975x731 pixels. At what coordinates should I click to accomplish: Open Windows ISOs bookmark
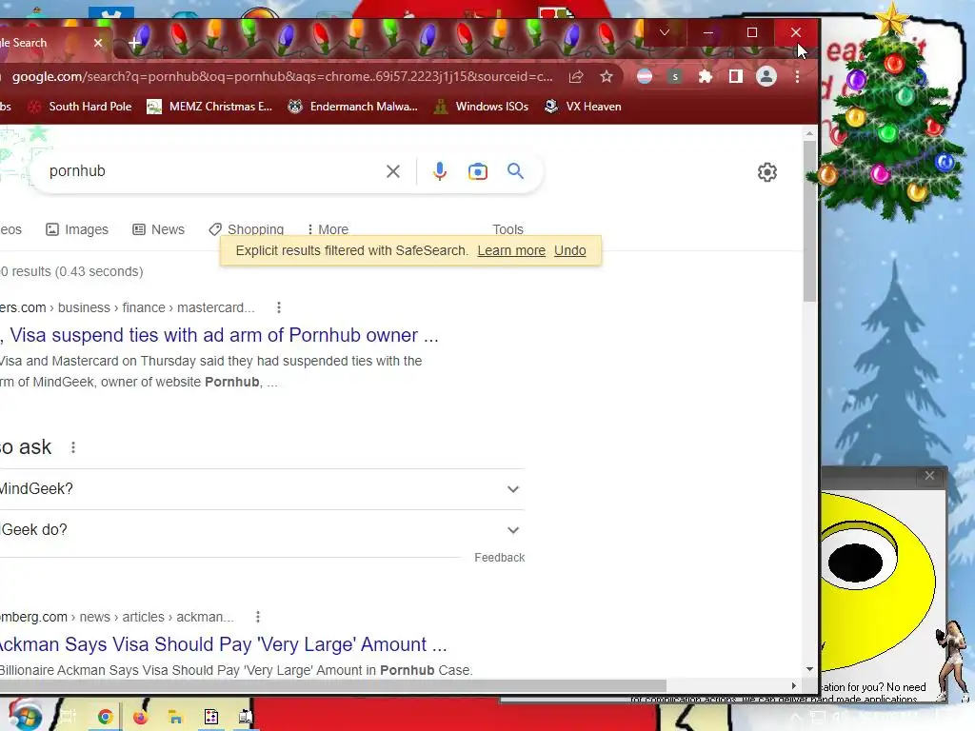(481, 107)
